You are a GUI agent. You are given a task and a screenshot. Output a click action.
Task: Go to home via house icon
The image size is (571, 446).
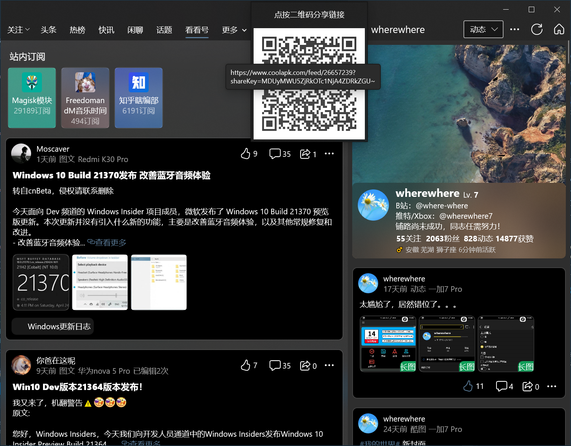click(559, 29)
